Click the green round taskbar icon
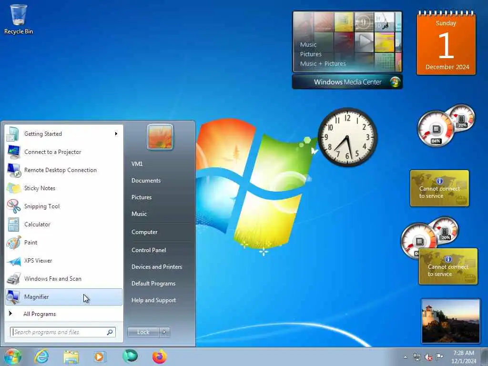 [130, 356]
